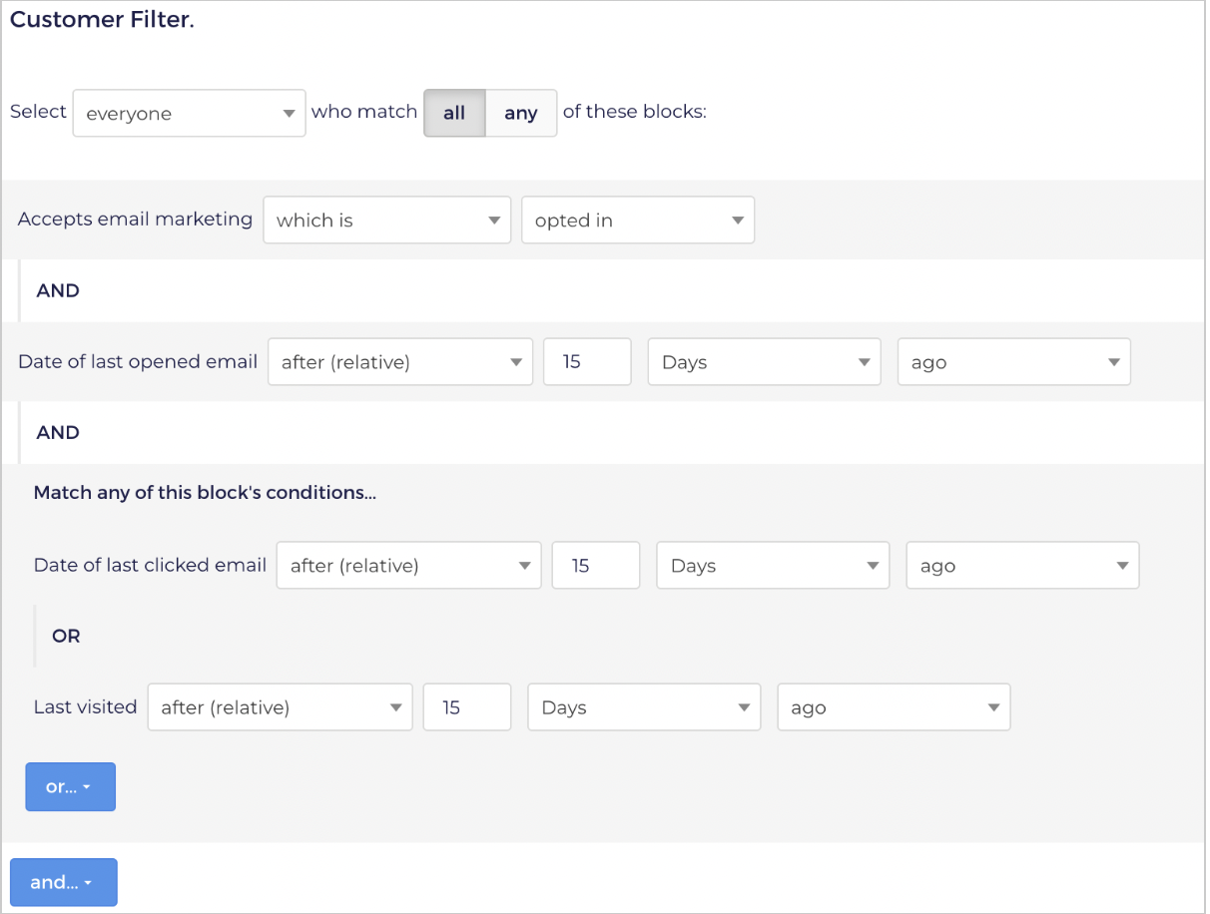The image size is (1210, 914).
Task: Open the "ago" dropdown for last clicked email
Action: (x=1022, y=565)
